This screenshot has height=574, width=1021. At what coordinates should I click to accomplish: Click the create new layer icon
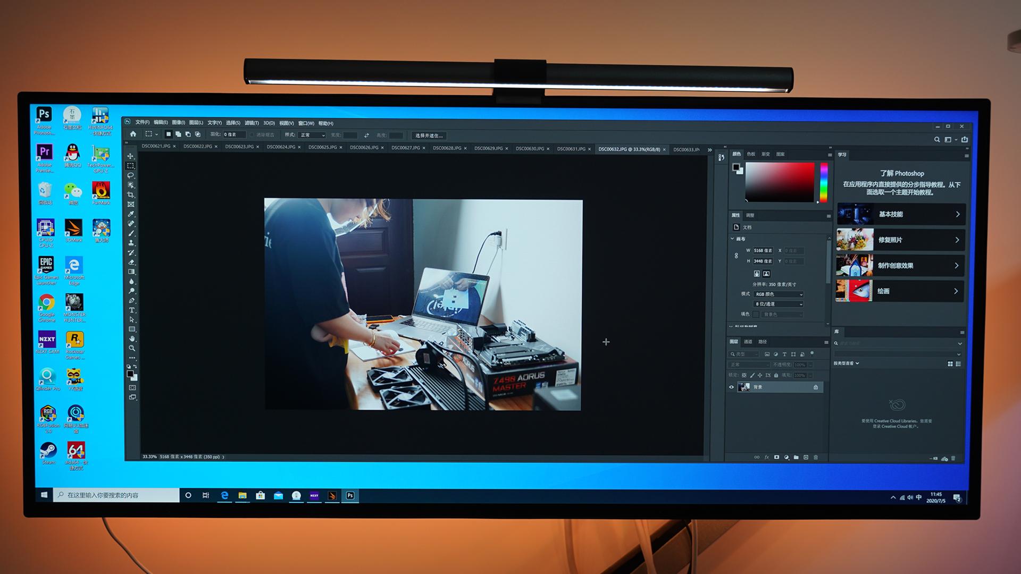806,458
